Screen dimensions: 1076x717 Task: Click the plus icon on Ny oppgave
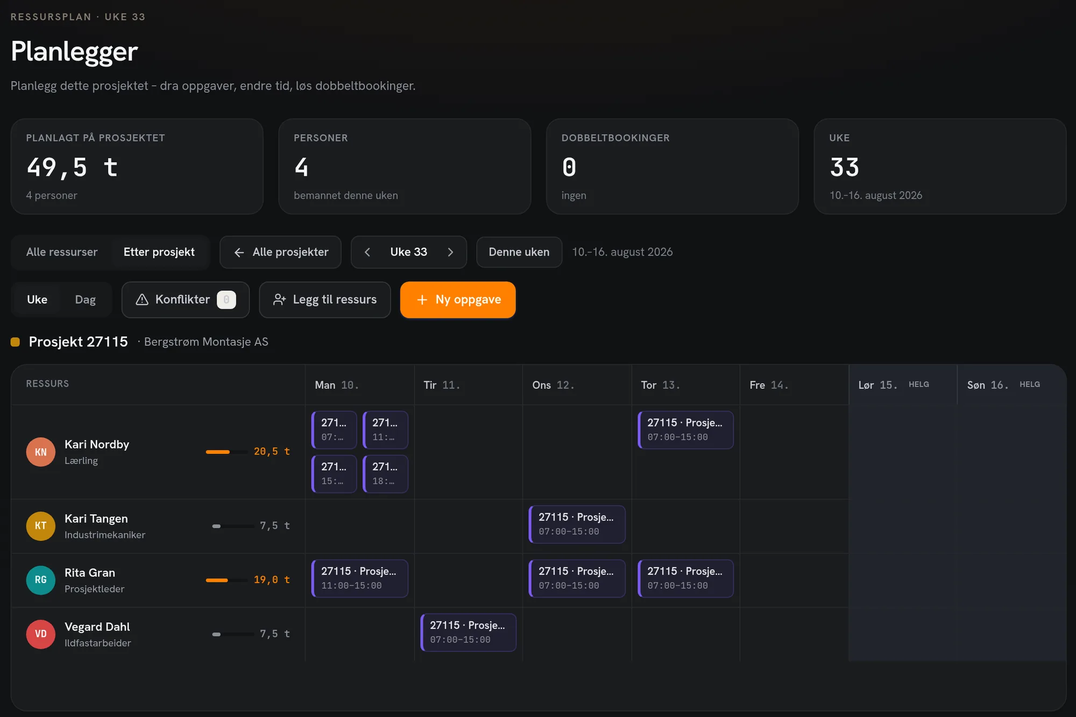(x=422, y=300)
